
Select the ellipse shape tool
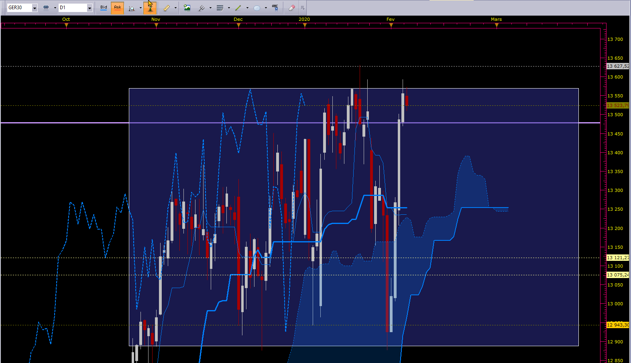[x=257, y=8]
